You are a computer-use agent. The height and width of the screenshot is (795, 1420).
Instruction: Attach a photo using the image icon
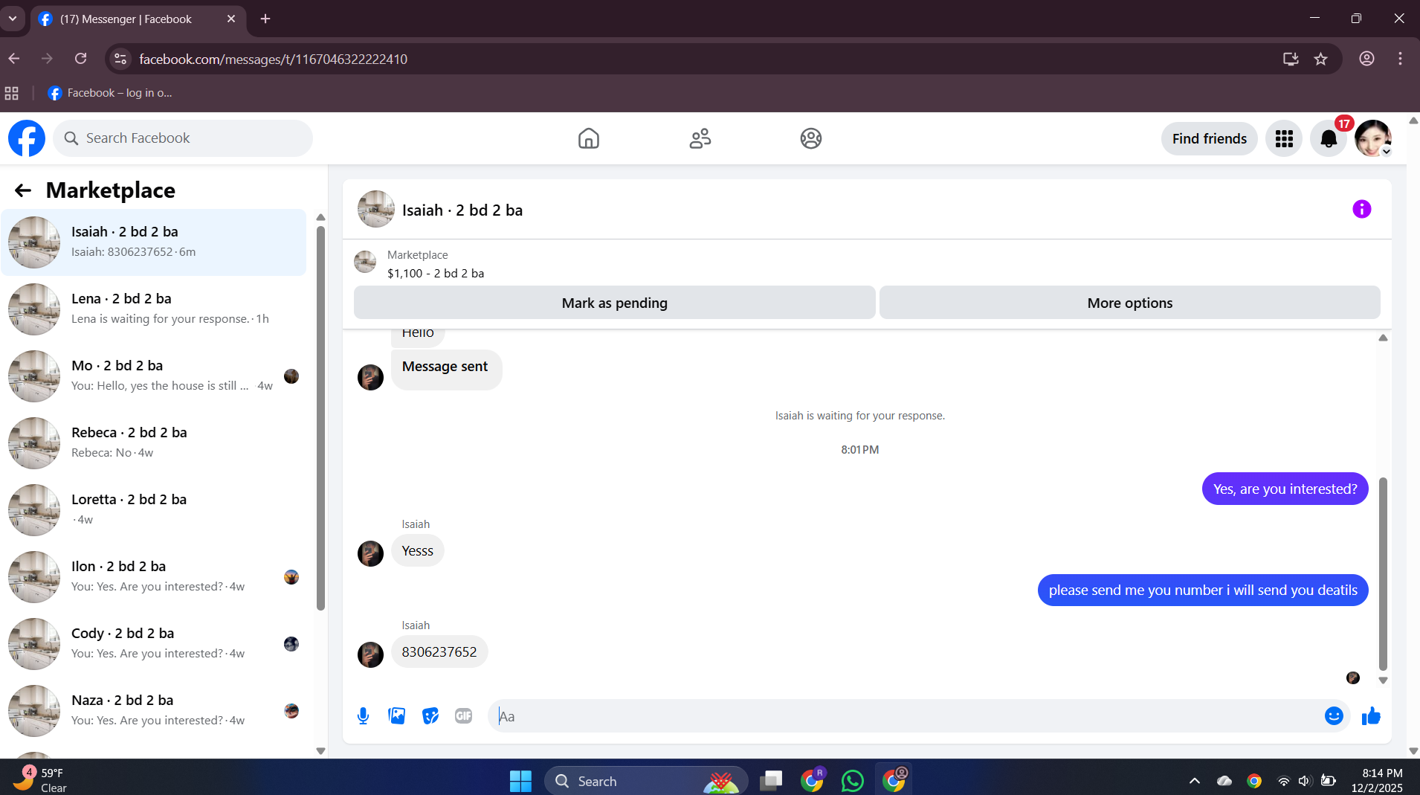[397, 716]
